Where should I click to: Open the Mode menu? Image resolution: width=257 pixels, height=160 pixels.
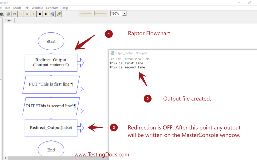pos(17,8)
